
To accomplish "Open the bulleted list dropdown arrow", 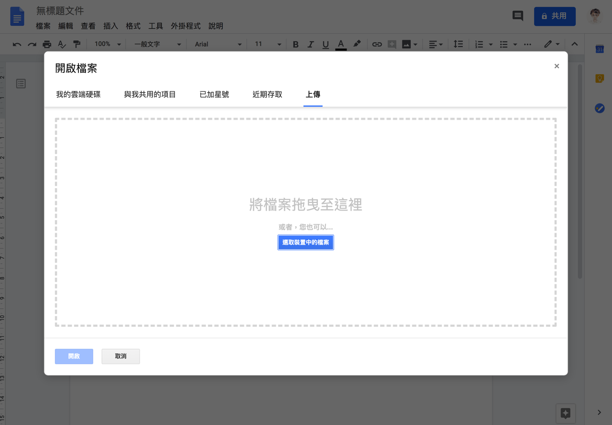I will click(515, 45).
